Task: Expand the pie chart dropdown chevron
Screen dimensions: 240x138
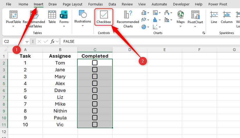Action: (x=148, y=27)
